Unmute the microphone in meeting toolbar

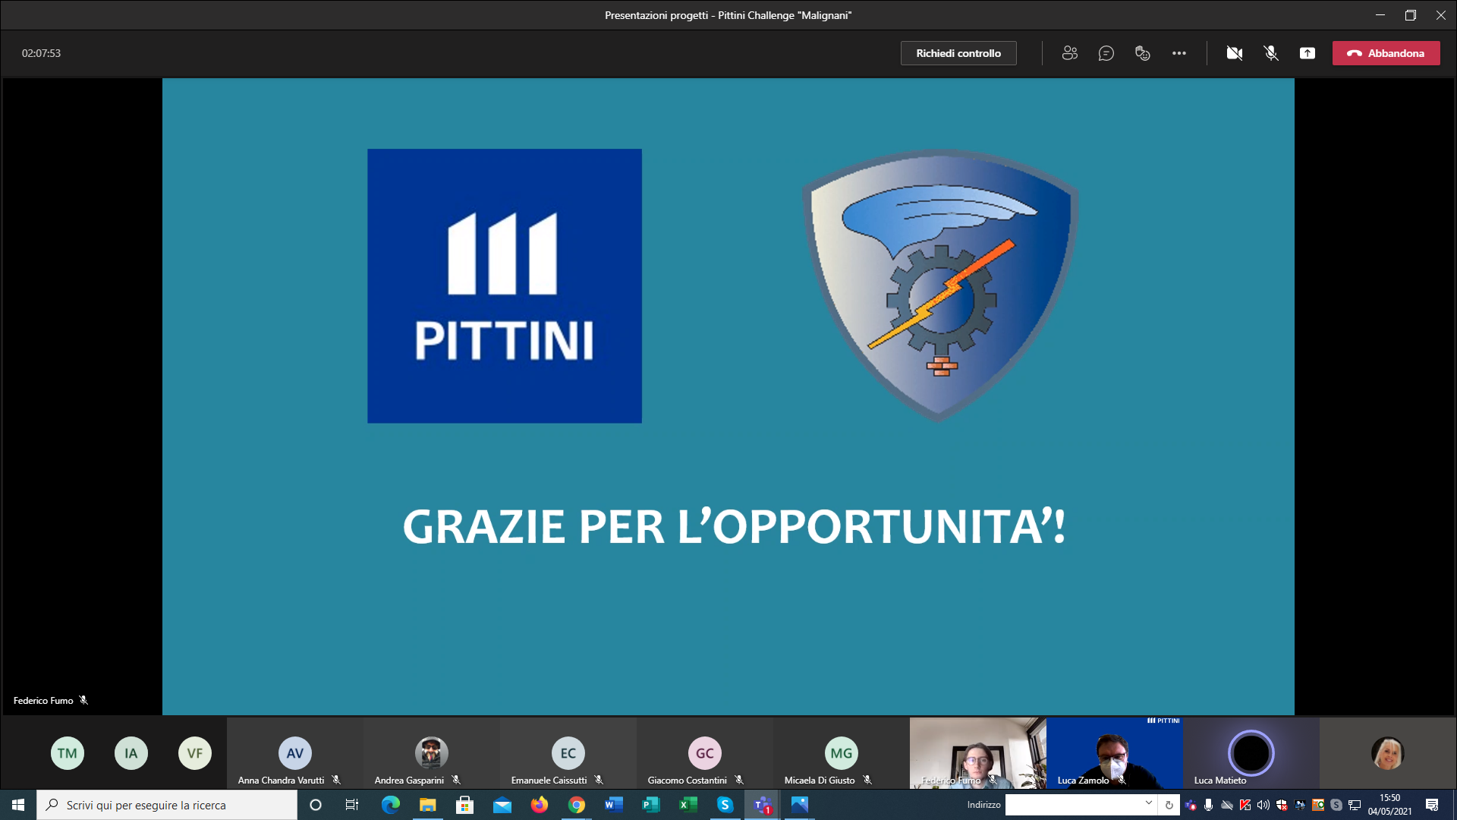[x=1271, y=53]
